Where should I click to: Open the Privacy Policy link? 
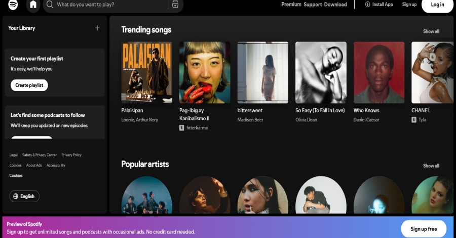71,155
